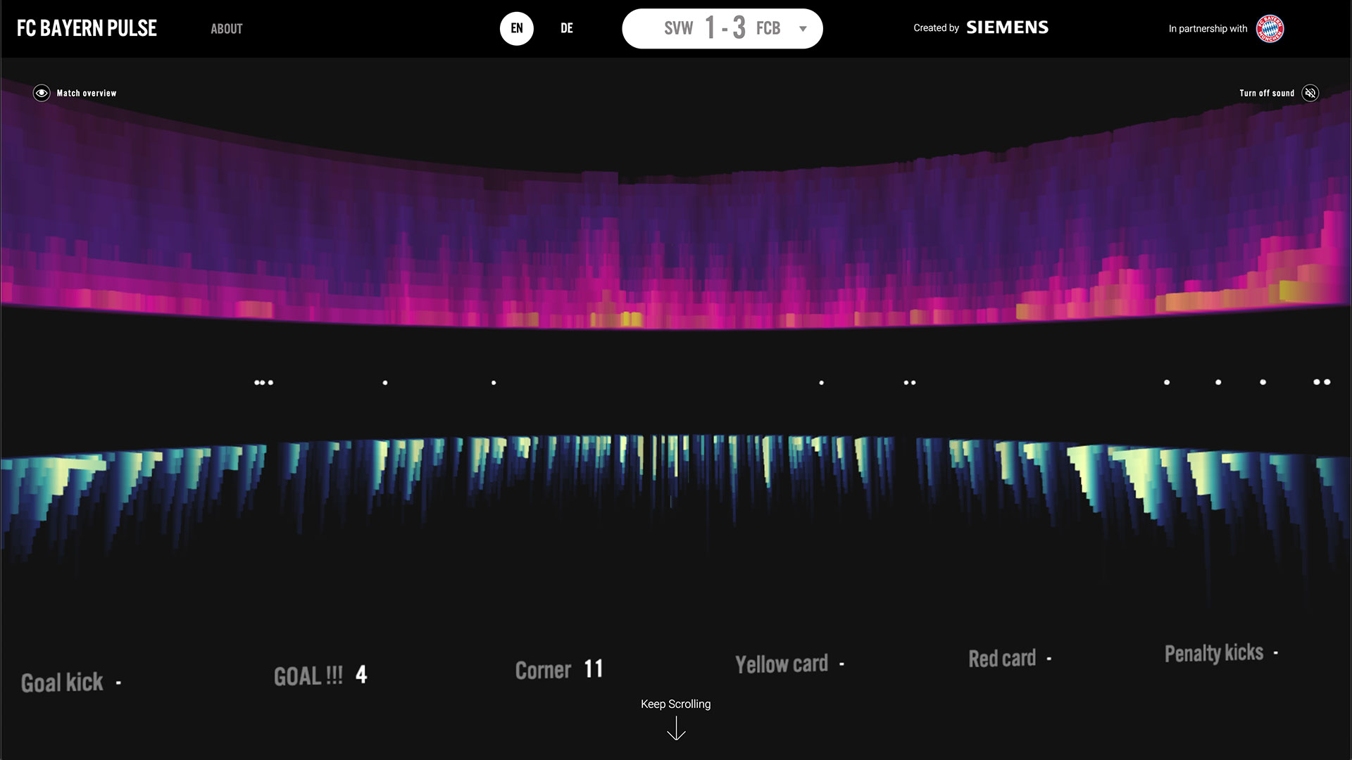
Task: Select the Goal kick event label
Action: [x=62, y=683]
